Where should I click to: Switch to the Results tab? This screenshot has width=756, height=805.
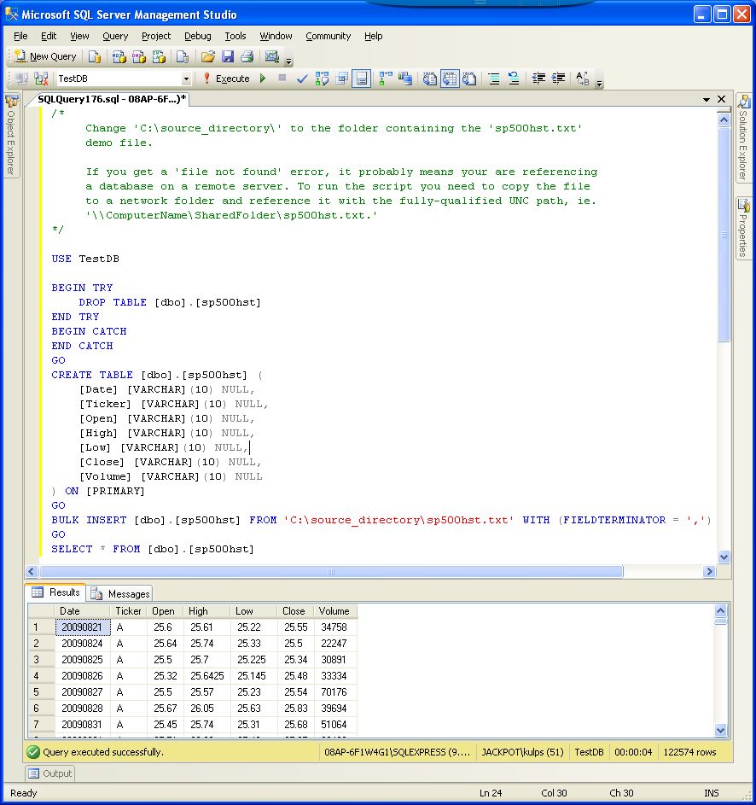coord(56,592)
